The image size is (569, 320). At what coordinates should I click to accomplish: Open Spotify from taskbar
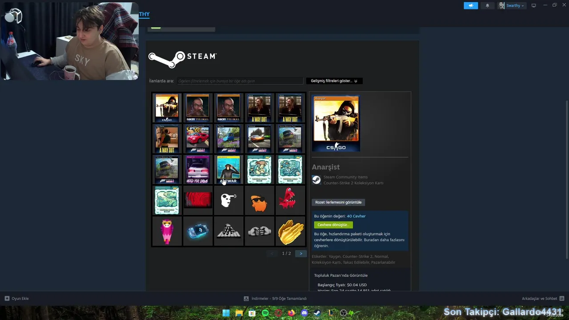(265, 313)
